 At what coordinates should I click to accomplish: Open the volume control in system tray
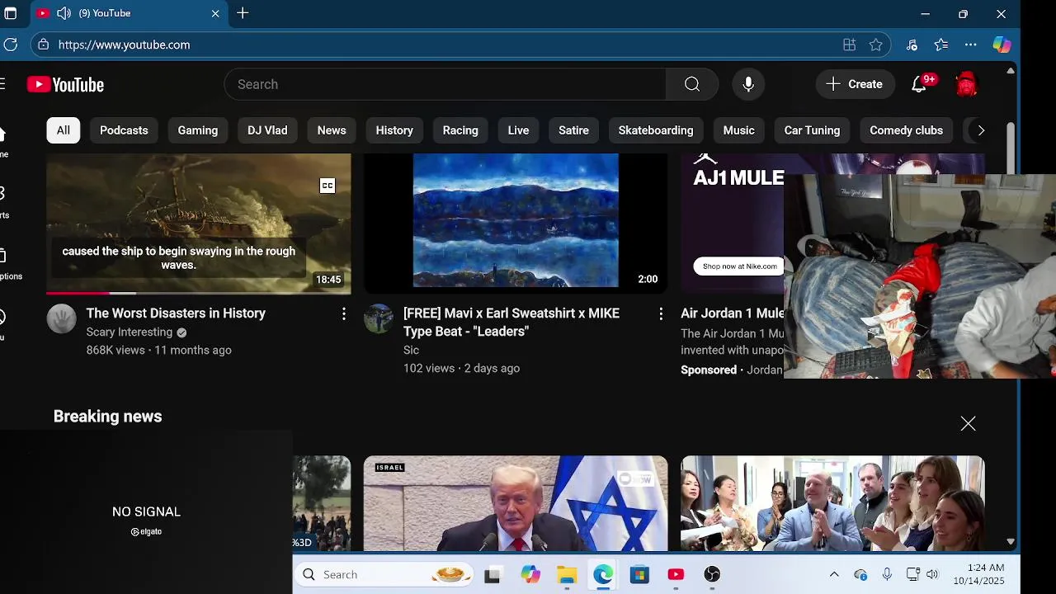932,575
